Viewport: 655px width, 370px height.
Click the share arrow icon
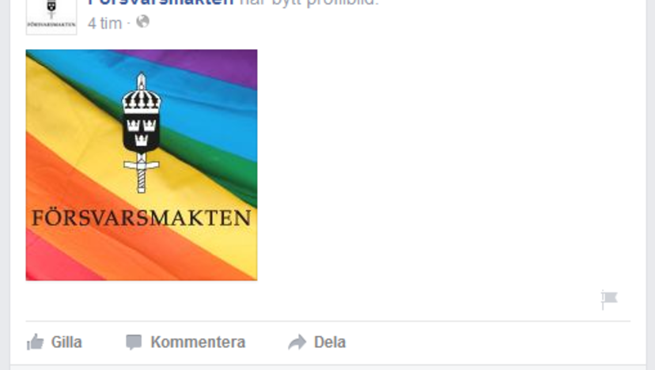(x=297, y=342)
